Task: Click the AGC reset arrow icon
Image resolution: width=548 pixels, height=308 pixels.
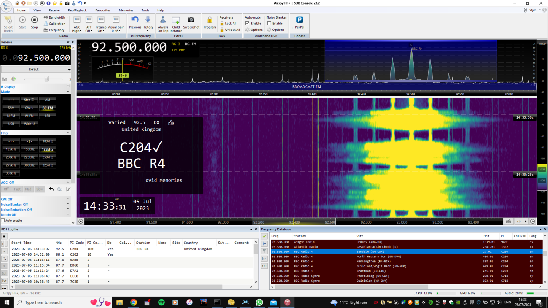Action: [51, 189]
